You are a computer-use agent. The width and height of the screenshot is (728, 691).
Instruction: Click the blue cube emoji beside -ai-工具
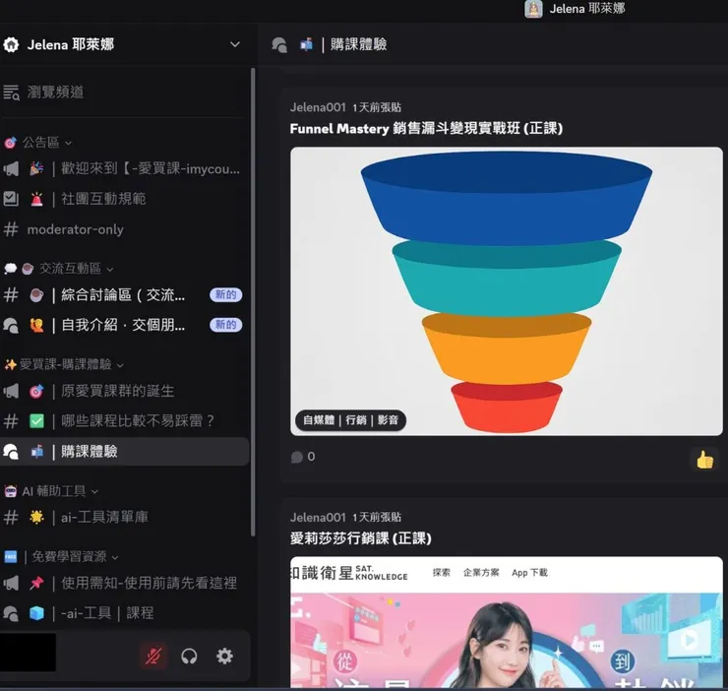(x=36, y=613)
